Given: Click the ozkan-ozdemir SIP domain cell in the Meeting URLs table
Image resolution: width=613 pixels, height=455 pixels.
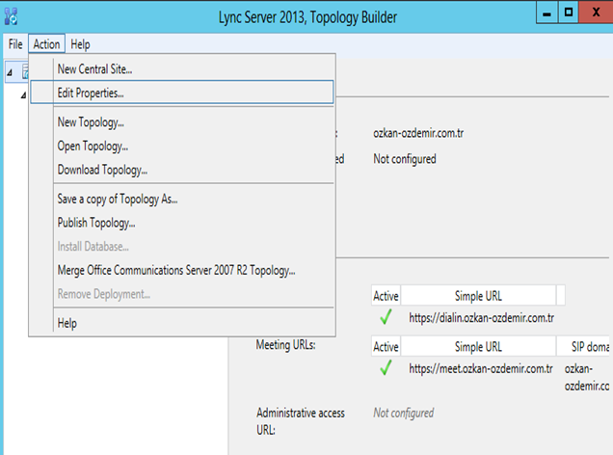Looking at the screenshot, I should tap(586, 377).
